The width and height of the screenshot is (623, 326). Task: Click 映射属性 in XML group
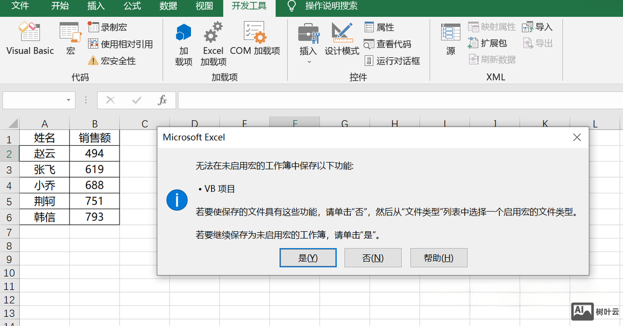tap(492, 27)
